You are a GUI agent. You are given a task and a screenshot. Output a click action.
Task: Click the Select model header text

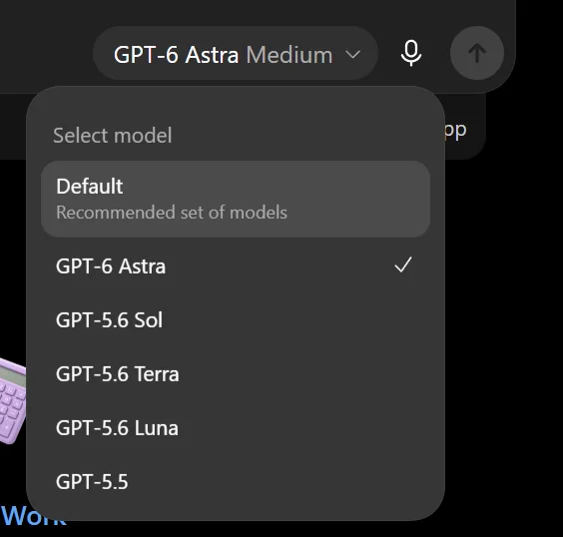(x=113, y=136)
